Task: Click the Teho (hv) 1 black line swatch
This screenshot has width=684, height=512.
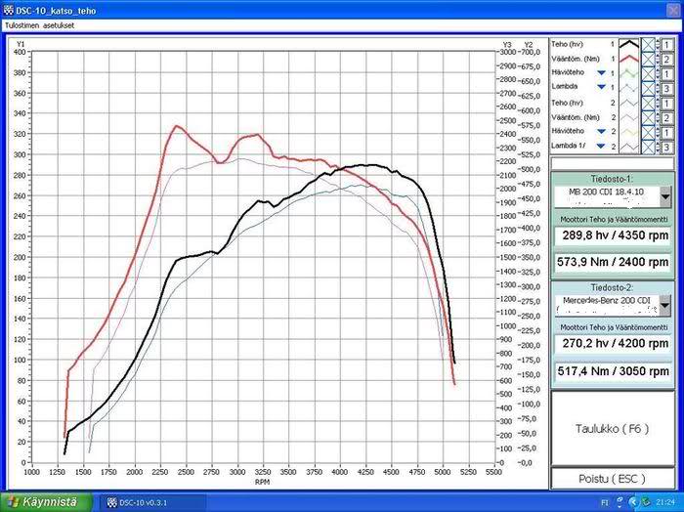Action: [x=630, y=44]
